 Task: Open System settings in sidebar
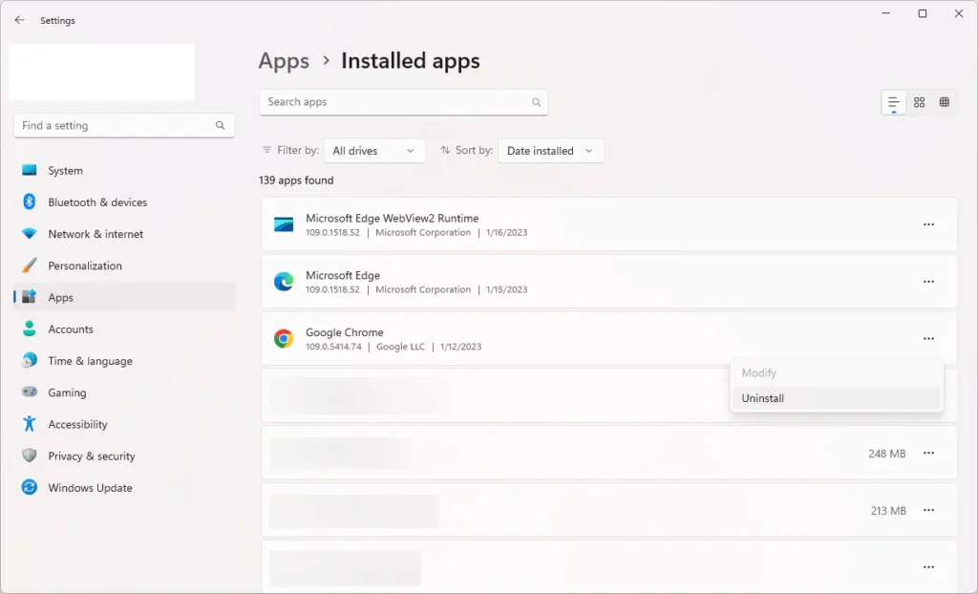[x=65, y=171]
